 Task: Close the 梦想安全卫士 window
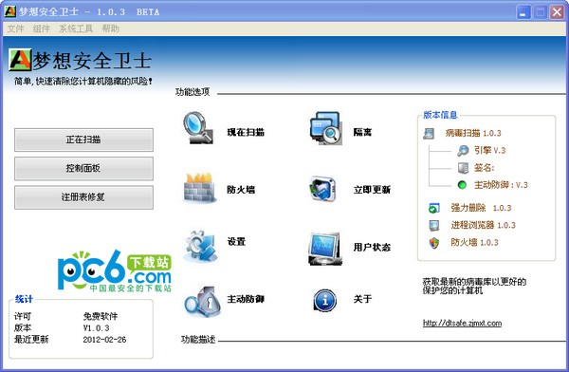[x=557, y=12]
